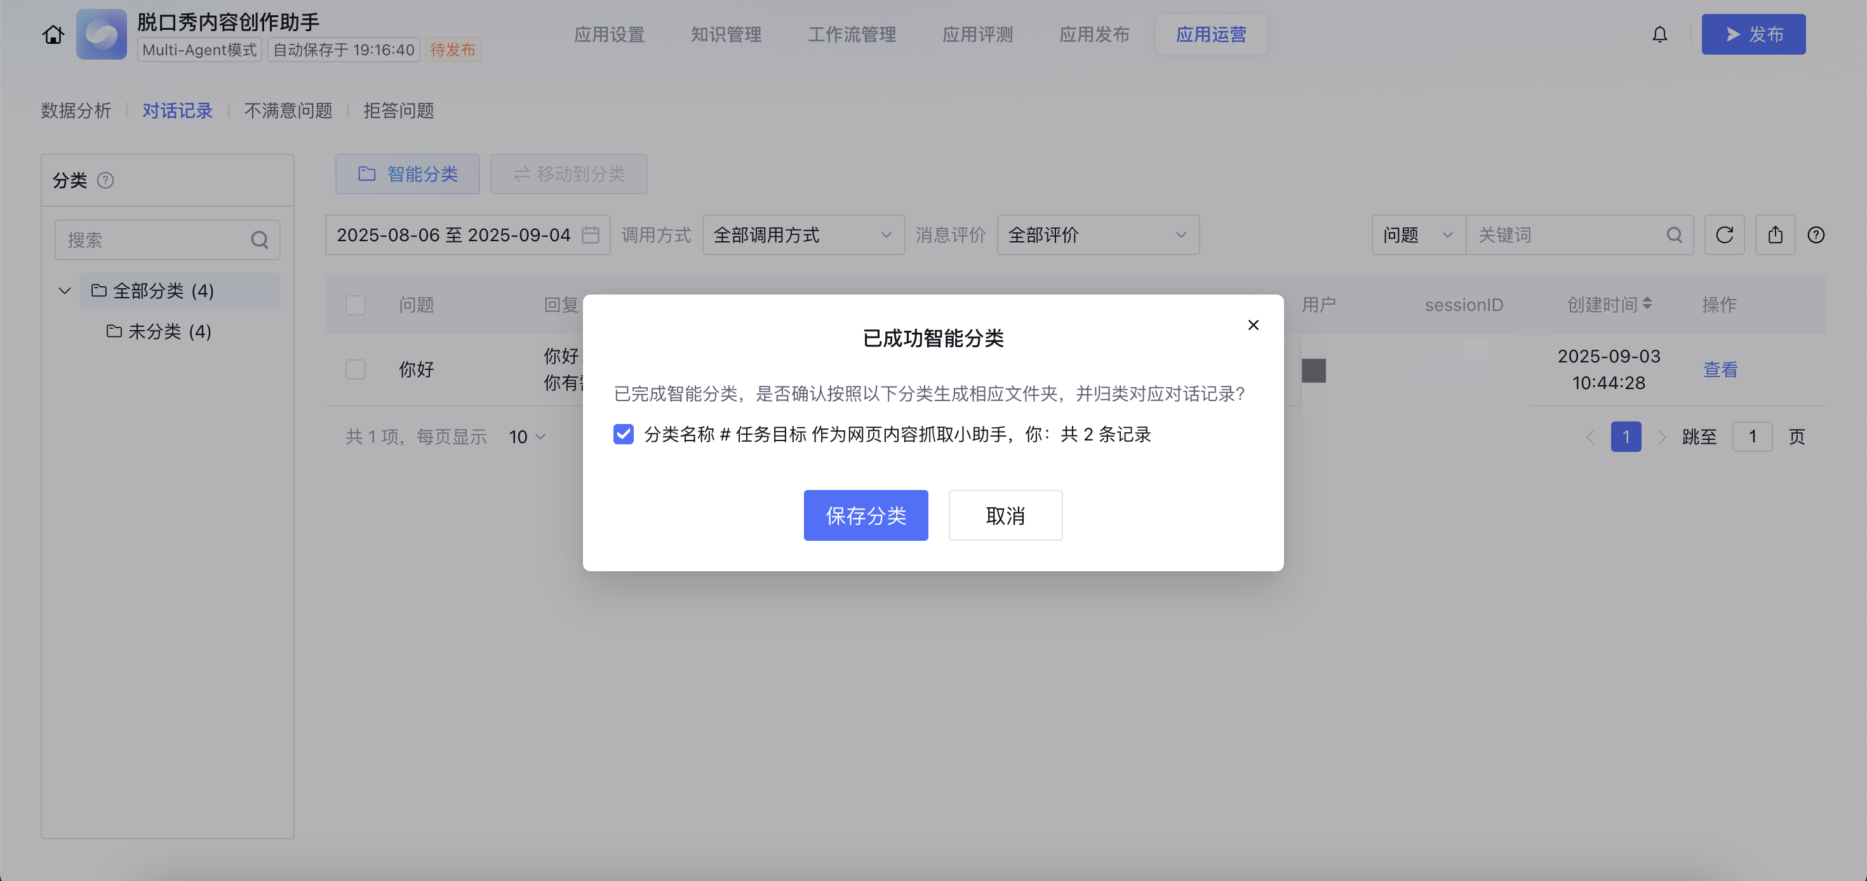Close the 已成功智能分类 dialog
The width and height of the screenshot is (1867, 881).
1253,324
